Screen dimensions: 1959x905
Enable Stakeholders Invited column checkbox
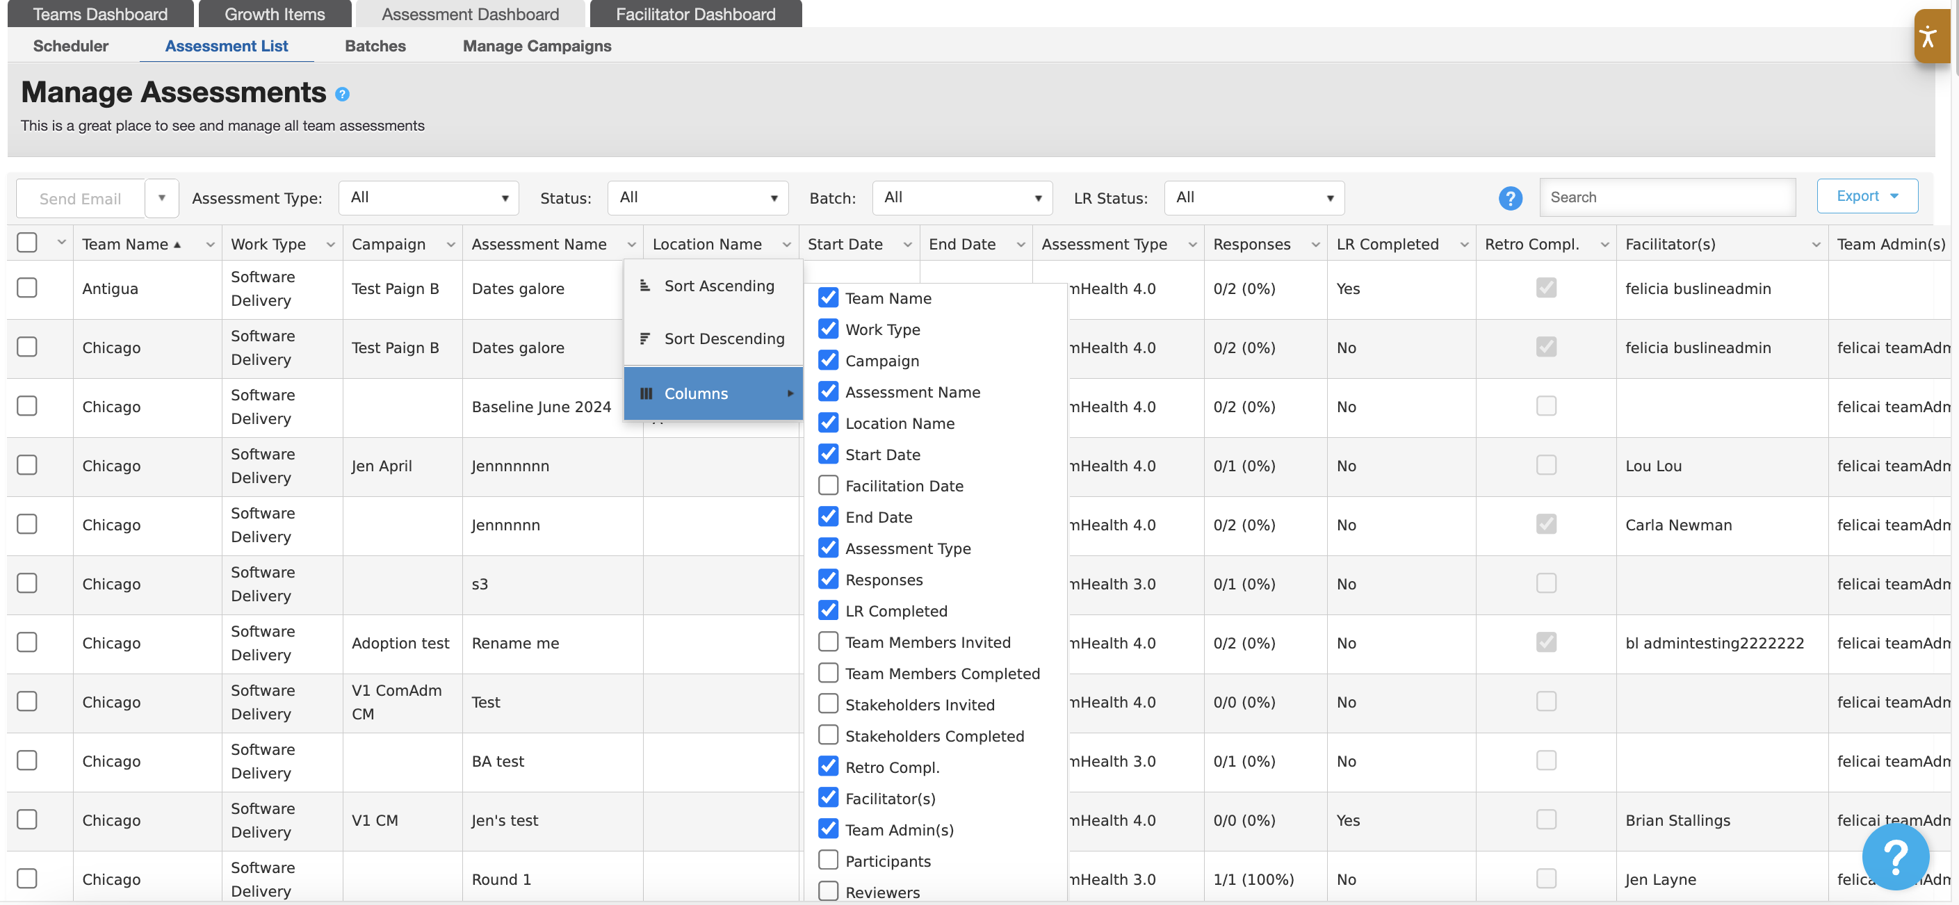pos(828,704)
